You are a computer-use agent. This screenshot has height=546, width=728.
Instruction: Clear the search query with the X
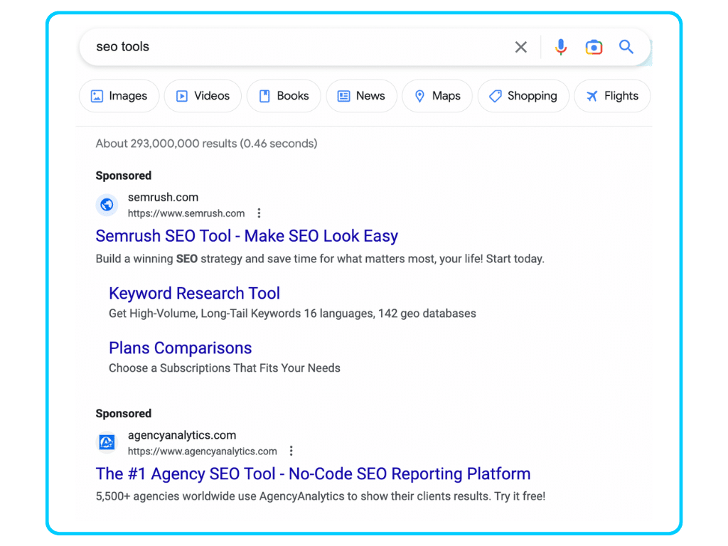tap(520, 46)
